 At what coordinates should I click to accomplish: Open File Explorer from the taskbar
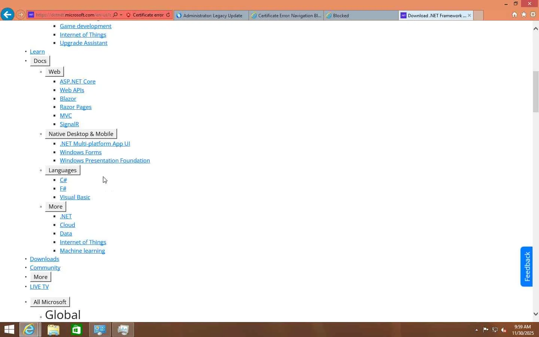tap(54, 330)
